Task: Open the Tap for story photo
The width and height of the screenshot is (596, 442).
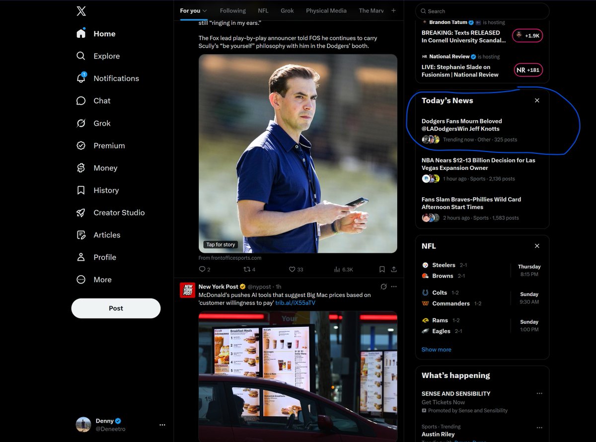Action: [298, 153]
